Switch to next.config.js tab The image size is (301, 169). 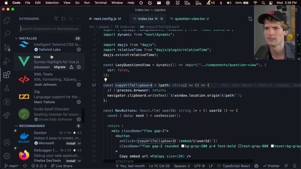point(105,19)
